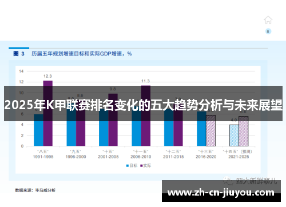Click the 2001-2005 axis label

click(108, 157)
